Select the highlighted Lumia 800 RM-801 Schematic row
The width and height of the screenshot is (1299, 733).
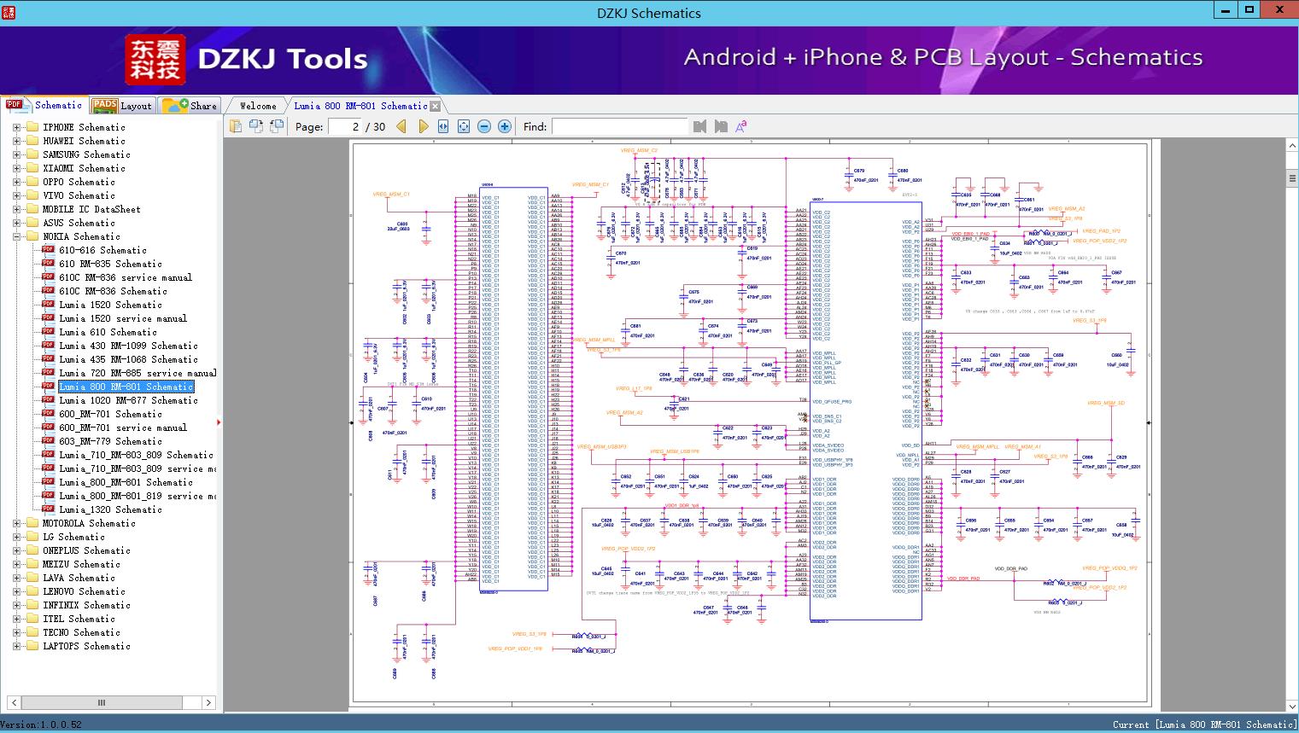point(126,387)
